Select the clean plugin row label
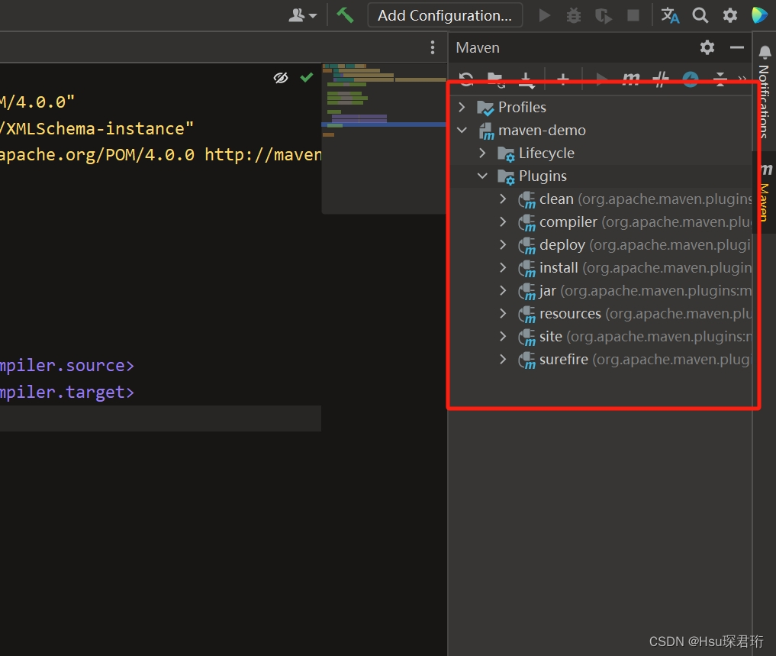The image size is (776, 656). click(556, 199)
